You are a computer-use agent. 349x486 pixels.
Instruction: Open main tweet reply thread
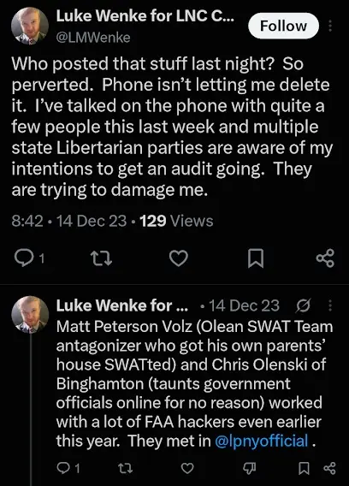[29, 258]
